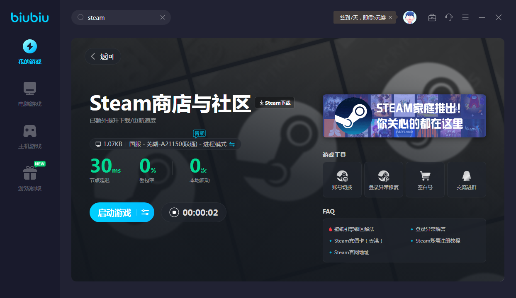
Task: Stop acceleration timer button
Action: pos(174,213)
